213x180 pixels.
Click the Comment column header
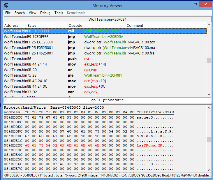point(140,26)
